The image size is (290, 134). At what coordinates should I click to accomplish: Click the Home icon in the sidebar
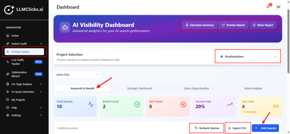click(8, 36)
